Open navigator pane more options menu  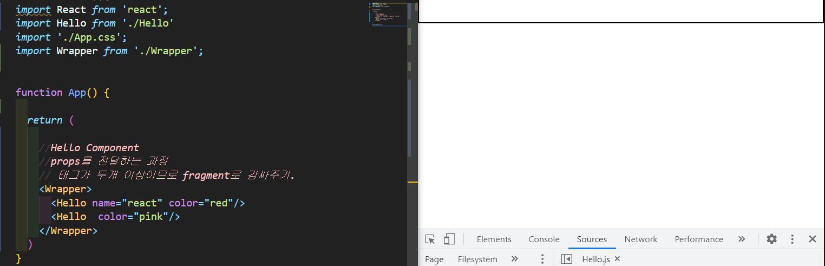pyautogui.click(x=542, y=259)
